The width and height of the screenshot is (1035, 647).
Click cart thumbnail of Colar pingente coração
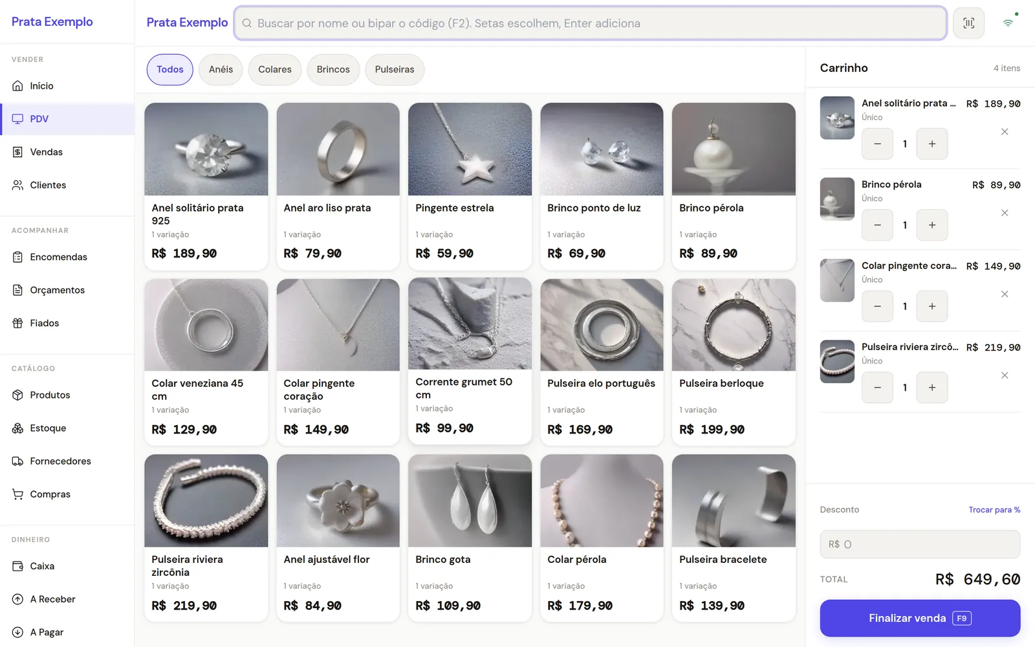click(837, 280)
